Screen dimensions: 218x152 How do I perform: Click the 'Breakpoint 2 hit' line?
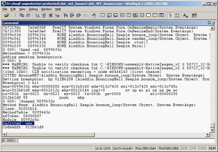click(x=20, y=83)
